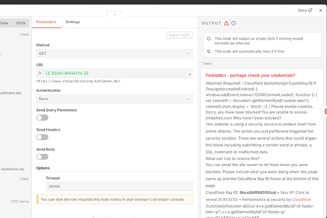This screenshot has width=327, height=218.
Task: Expand the Authentication dropdown set to None
Action: click(114, 99)
